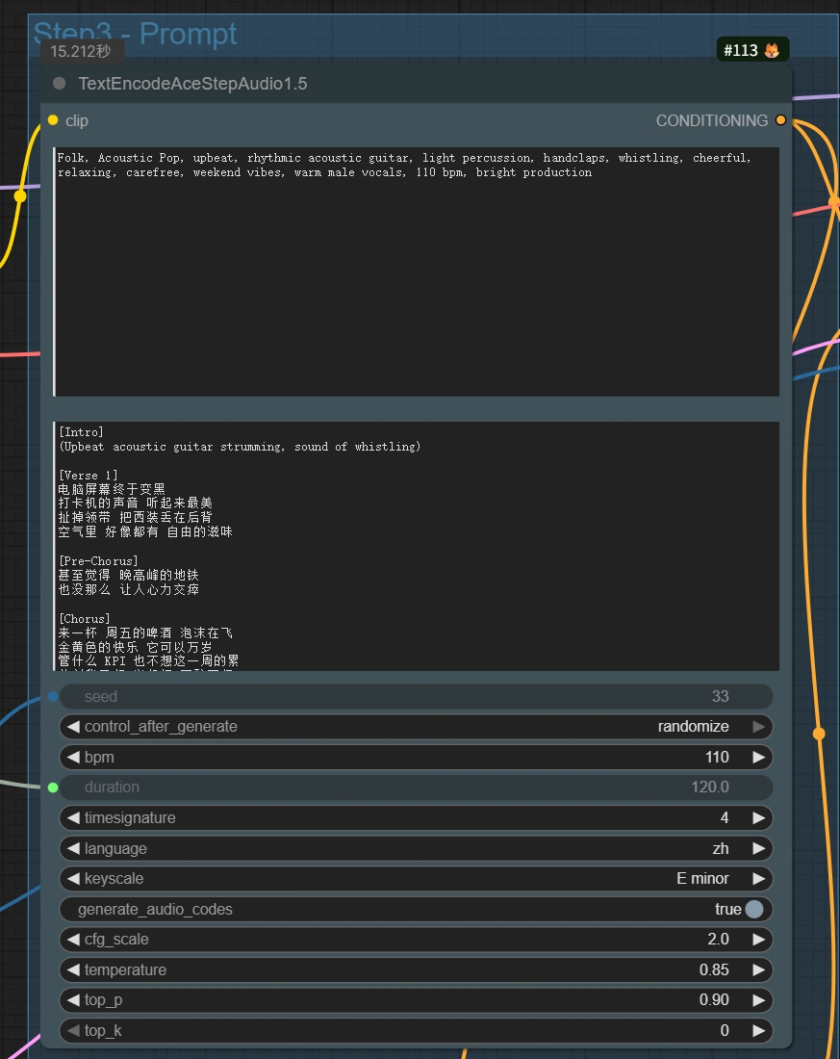The width and height of the screenshot is (840, 1059).
Task: Collapse the TextEncodeAceStepAudio1.5 node
Action: (x=58, y=84)
